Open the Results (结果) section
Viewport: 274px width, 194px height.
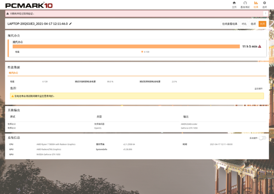pos(256,4)
